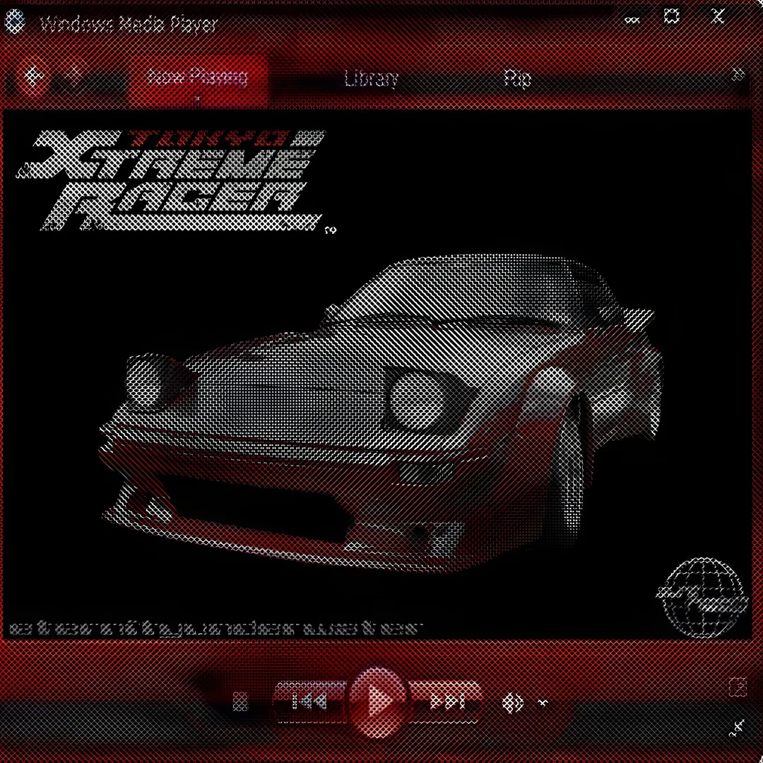763x763 pixels.
Task: Maximize the Windows Media Player window
Action: tap(672, 16)
